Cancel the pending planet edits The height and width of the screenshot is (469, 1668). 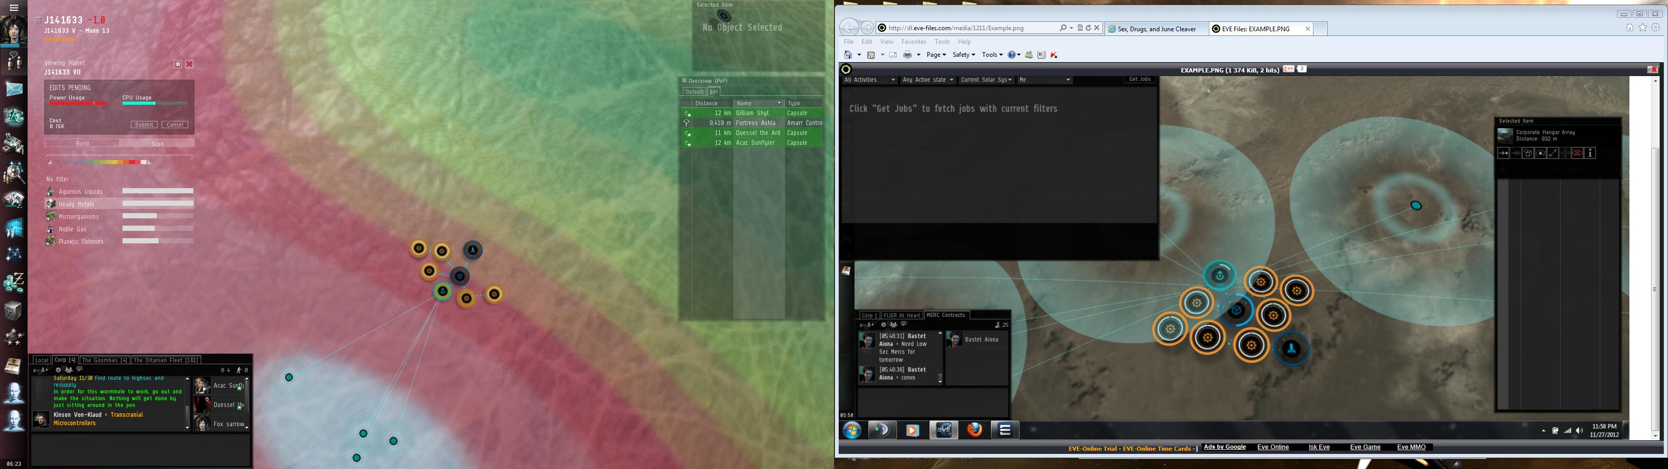(x=175, y=125)
